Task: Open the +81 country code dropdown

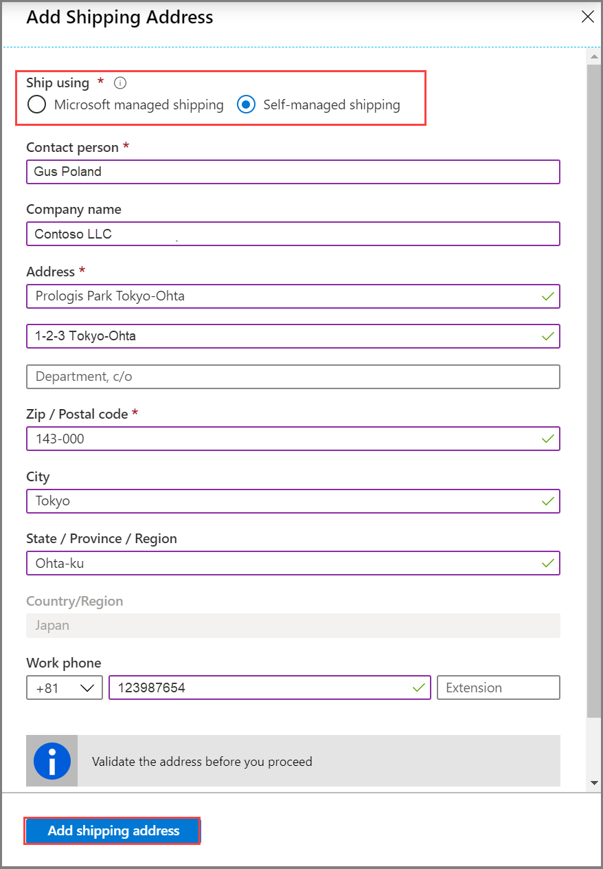Action: pyautogui.click(x=64, y=687)
